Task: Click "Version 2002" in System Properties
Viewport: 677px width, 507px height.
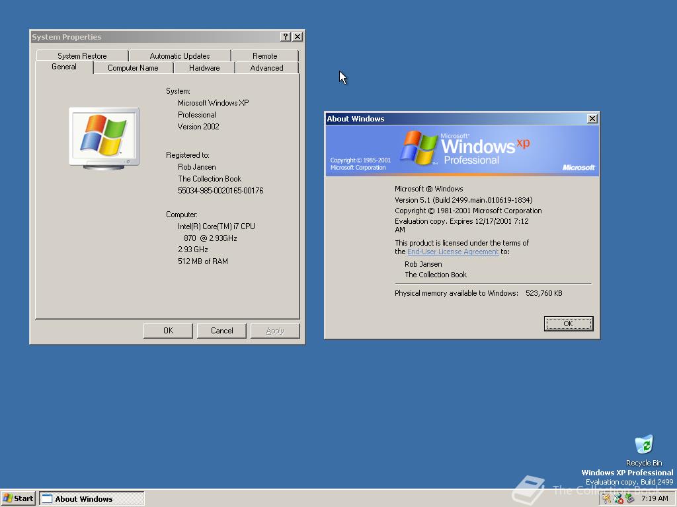Action: coord(198,127)
